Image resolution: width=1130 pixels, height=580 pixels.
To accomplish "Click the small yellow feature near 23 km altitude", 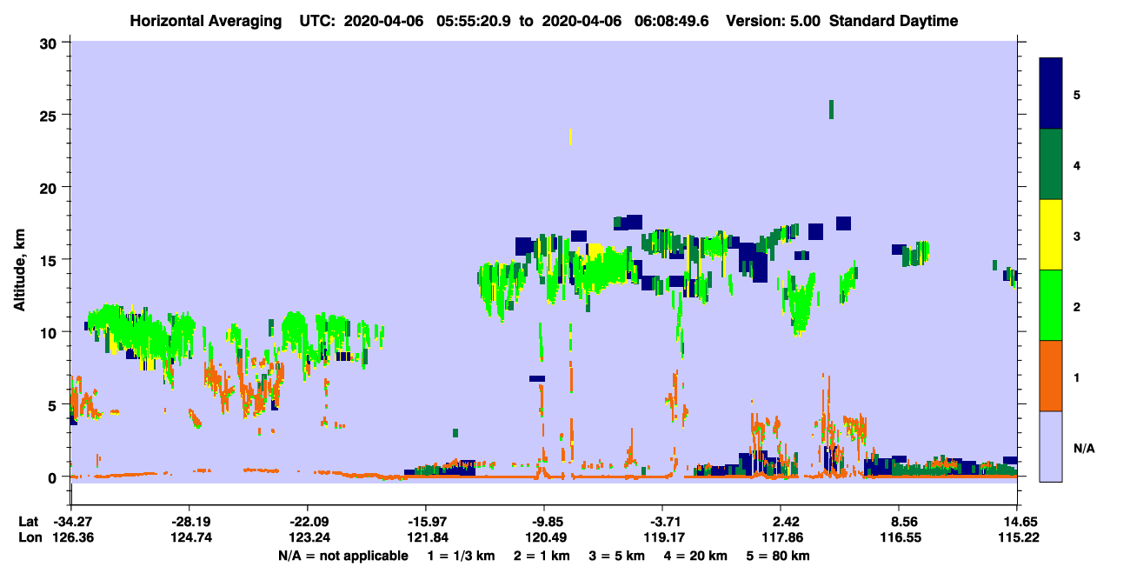I will pos(570,137).
